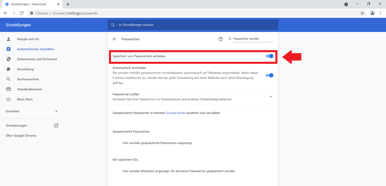Screen dimensions: 386x186
Task: Click the browser window icon for Standardbrowser
Action: click(9, 89)
